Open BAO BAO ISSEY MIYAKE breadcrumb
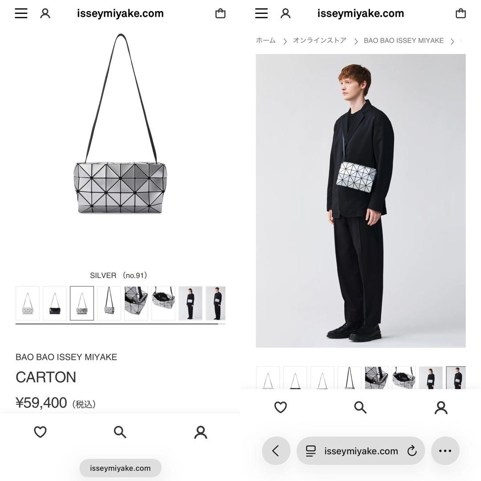481x481 pixels. (404, 41)
